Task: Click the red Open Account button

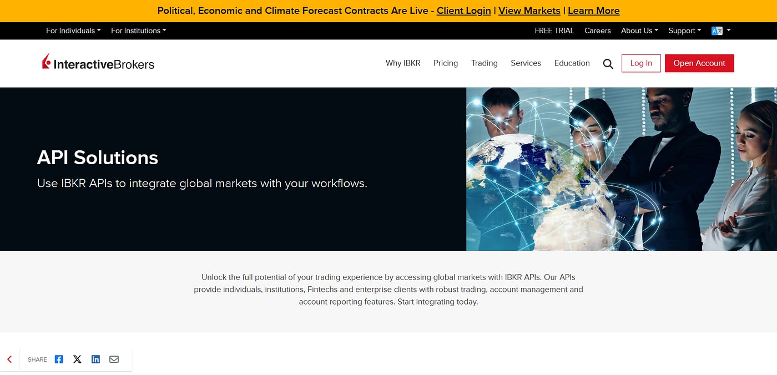Action: click(699, 63)
